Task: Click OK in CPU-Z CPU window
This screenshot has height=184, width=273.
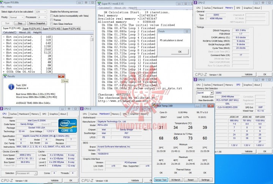Action: click(71, 181)
